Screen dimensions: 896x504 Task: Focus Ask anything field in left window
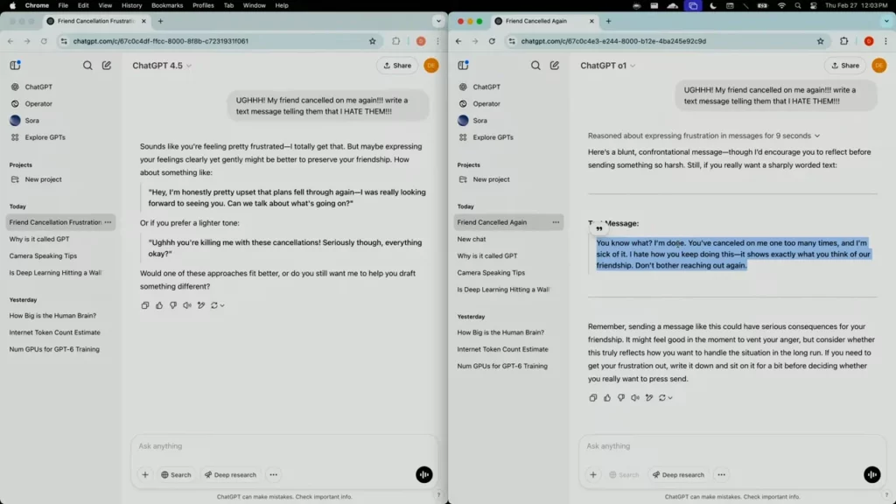(x=284, y=445)
